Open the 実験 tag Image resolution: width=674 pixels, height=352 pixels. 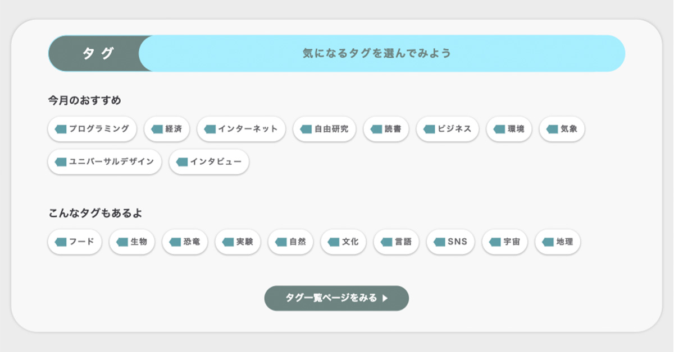tap(238, 242)
